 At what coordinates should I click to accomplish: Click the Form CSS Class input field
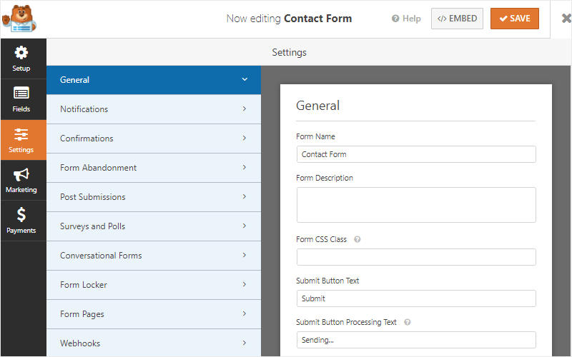point(416,257)
